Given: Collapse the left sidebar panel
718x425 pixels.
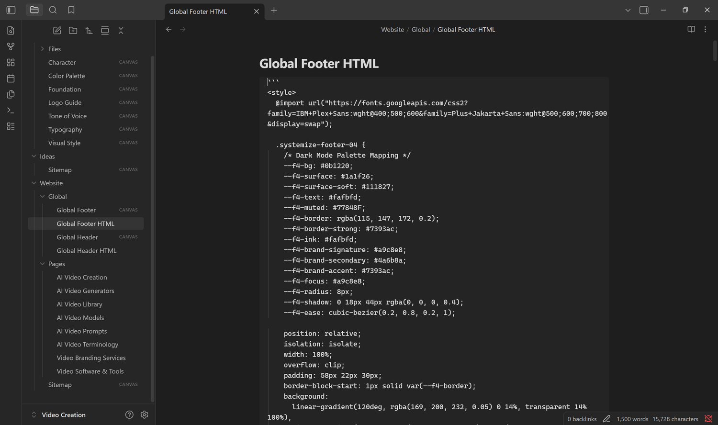Looking at the screenshot, I should pyautogui.click(x=11, y=10).
